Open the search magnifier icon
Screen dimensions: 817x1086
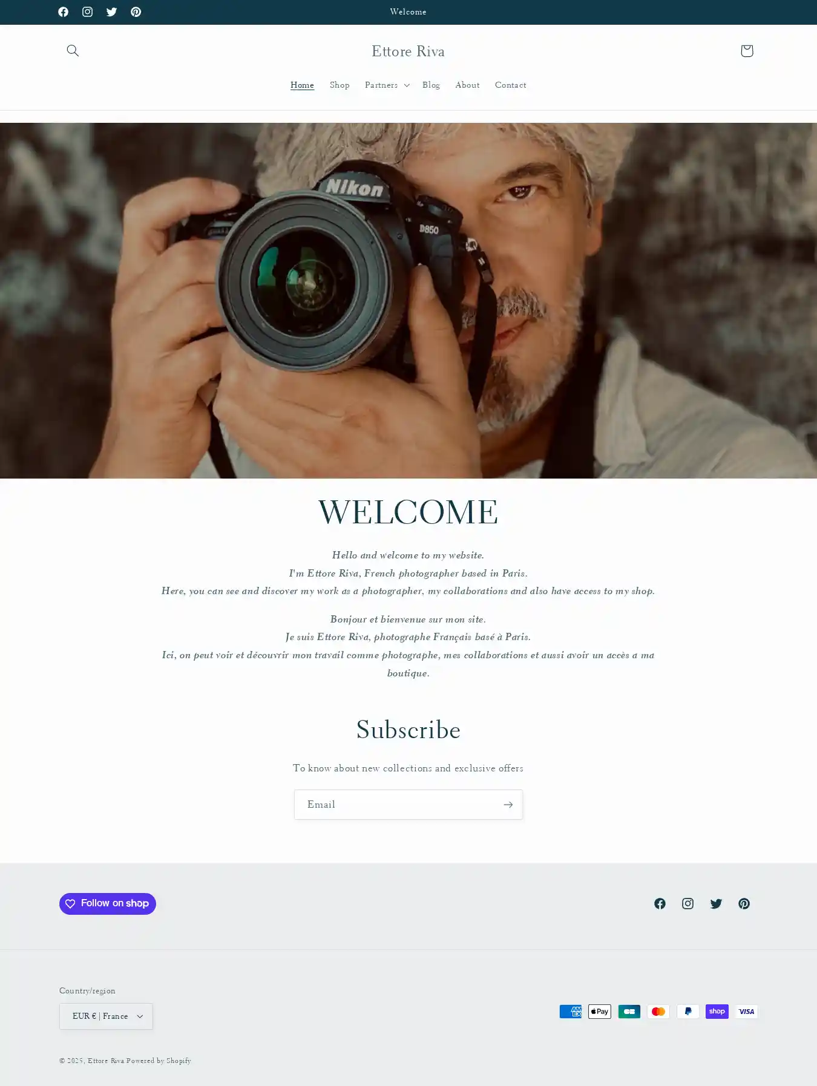tap(73, 51)
